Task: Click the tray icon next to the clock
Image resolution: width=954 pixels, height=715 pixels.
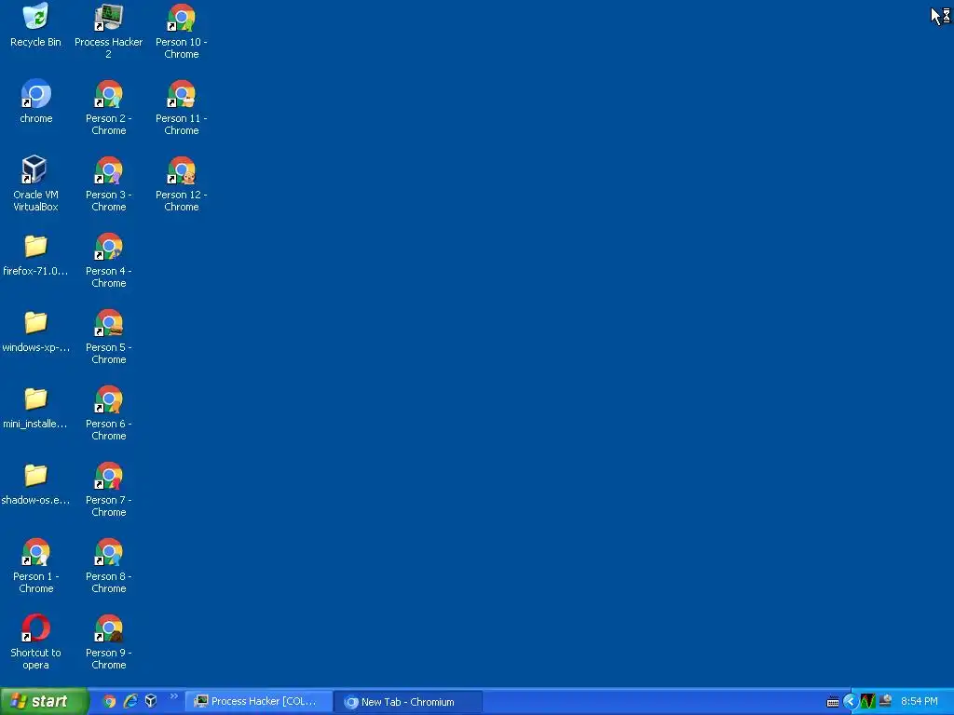Action: coord(885,702)
